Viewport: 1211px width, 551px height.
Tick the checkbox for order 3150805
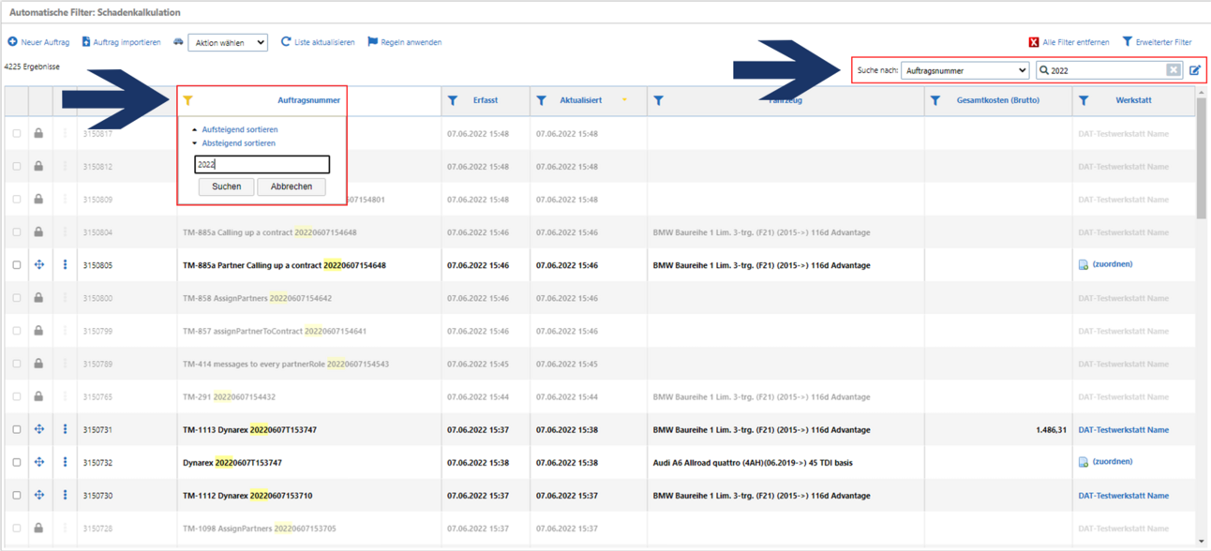tap(17, 265)
